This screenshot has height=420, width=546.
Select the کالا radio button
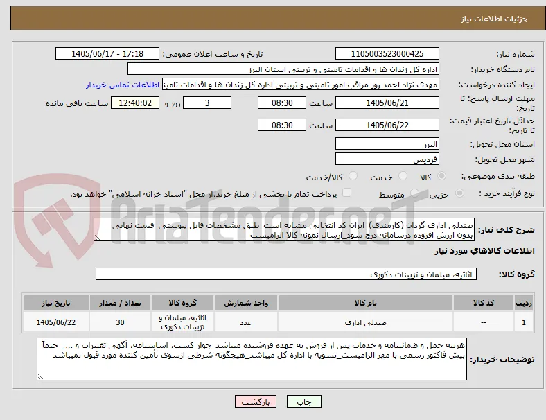click(x=441, y=176)
